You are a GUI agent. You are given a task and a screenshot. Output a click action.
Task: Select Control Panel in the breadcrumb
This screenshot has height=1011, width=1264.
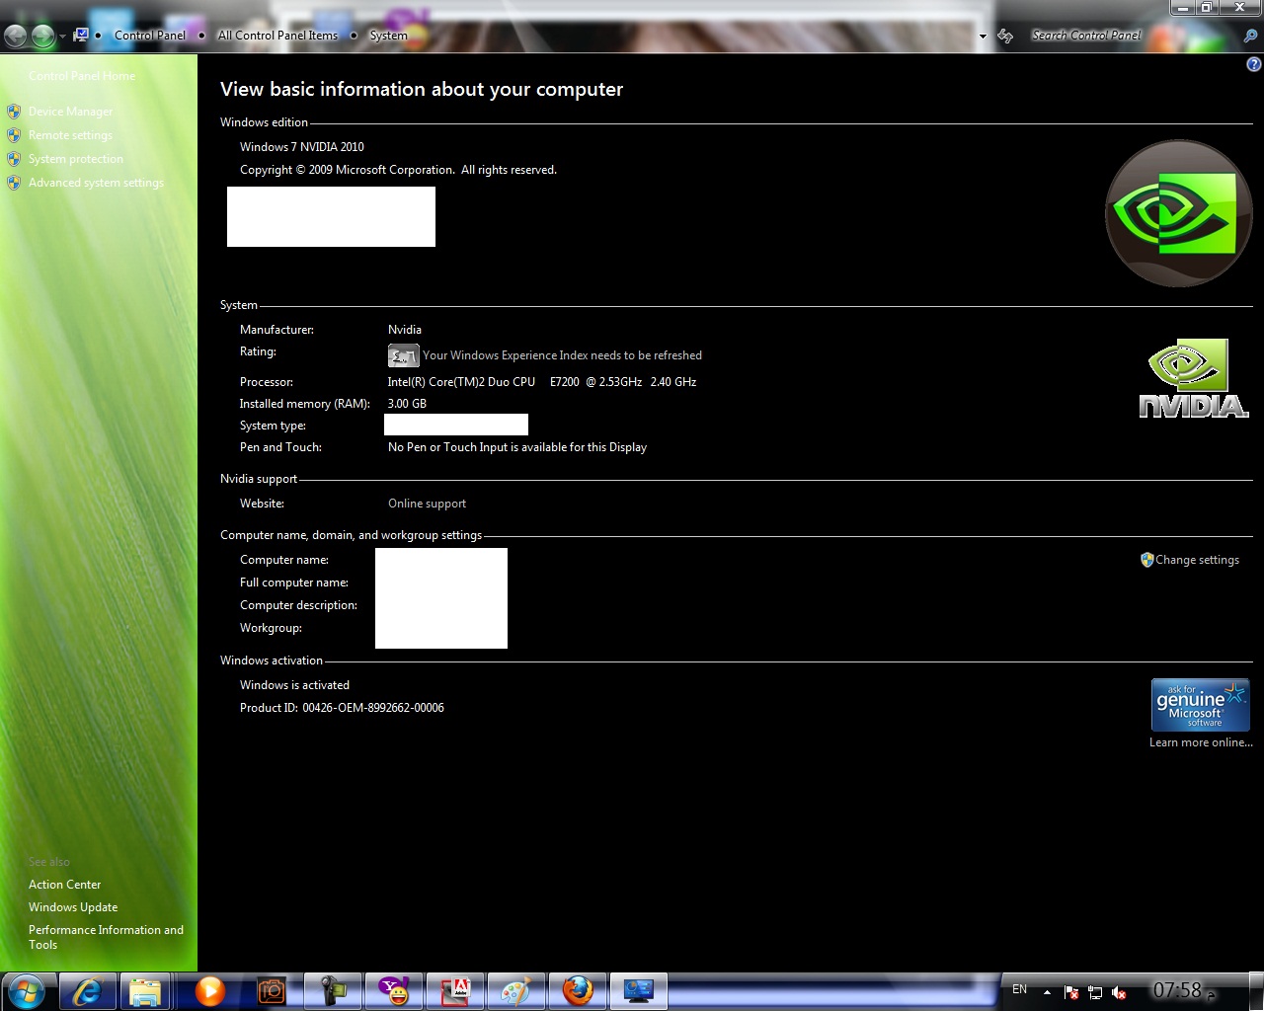click(149, 35)
